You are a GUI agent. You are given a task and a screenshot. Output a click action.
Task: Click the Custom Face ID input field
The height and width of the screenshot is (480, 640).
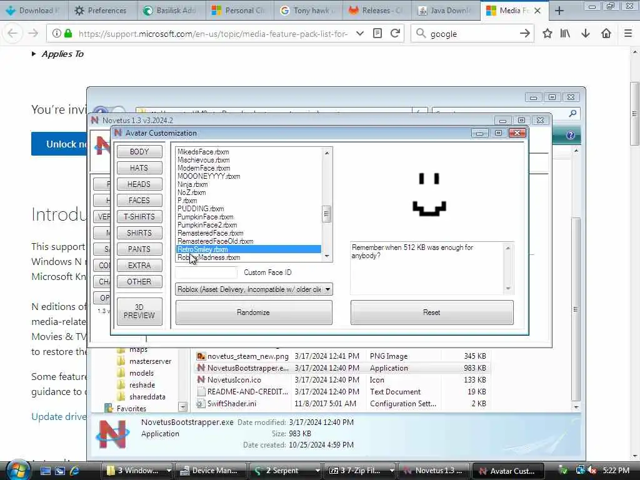click(x=206, y=272)
